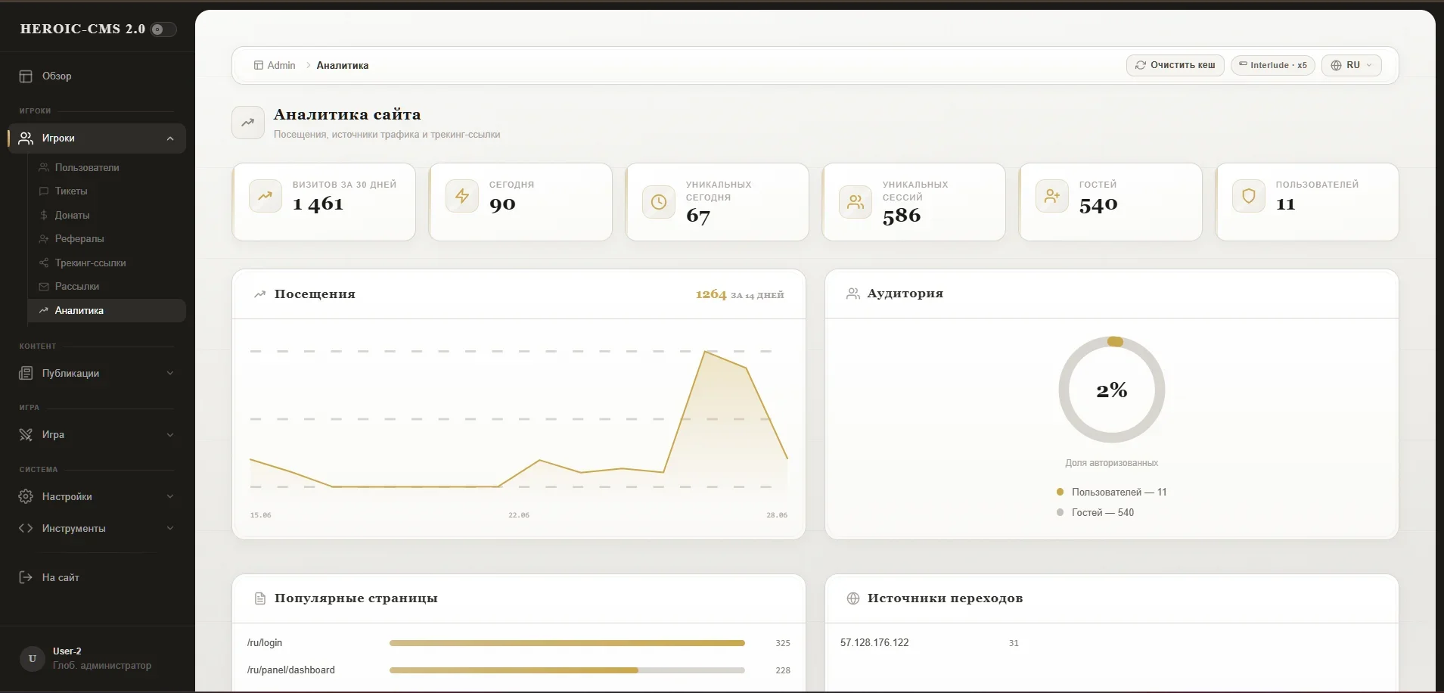Screen dimensions: 1444x693
Task: Click the /ru/panel/dashboard progress bar
Action: (x=567, y=670)
